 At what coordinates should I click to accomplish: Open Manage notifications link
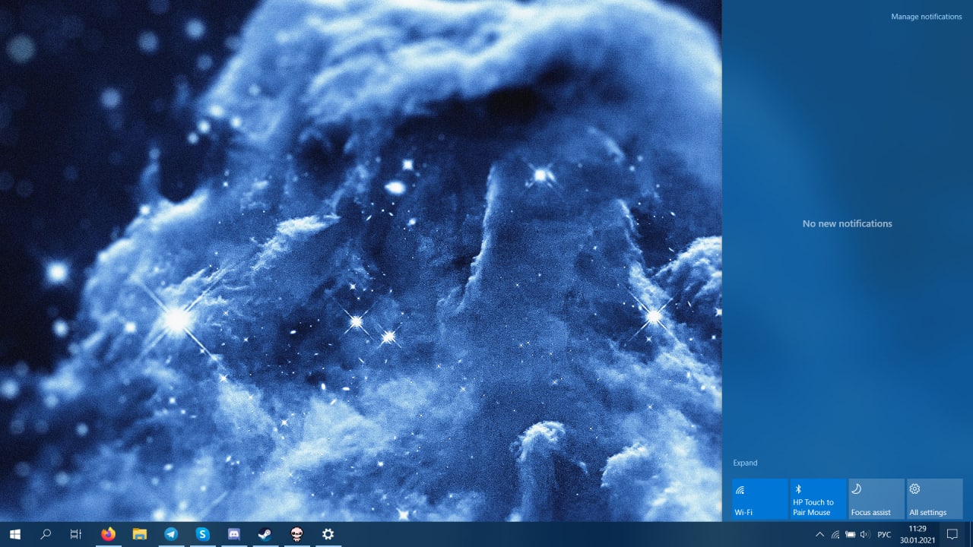pyautogui.click(x=926, y=17)
